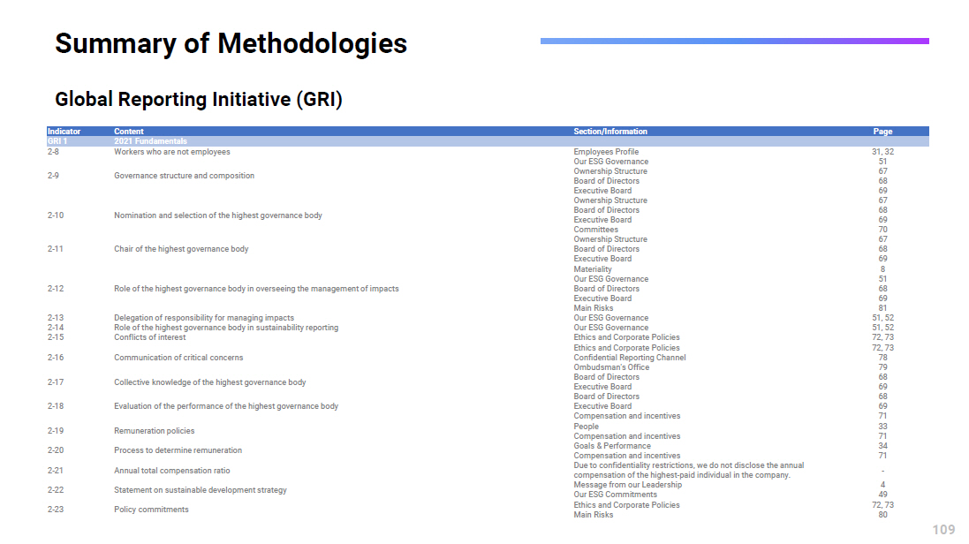Click the 'Section/Information' column header
Viewport: 969px width, 544px height.
(609, 132)
